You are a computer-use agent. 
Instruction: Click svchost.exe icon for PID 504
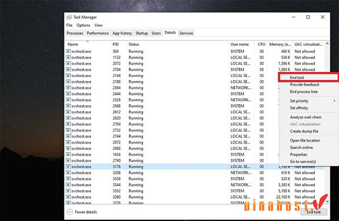(x=68, y=51)
